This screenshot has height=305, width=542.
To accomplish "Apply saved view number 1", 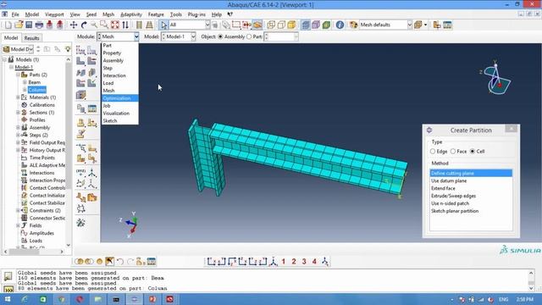I will coord(284,262).
